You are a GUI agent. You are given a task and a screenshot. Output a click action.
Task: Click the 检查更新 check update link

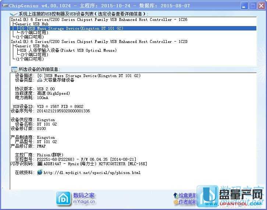[x=188, y=195]
